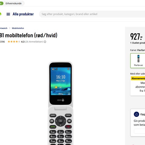Focus the product search field
Screen dimensions: 145x145
(92, 14)
